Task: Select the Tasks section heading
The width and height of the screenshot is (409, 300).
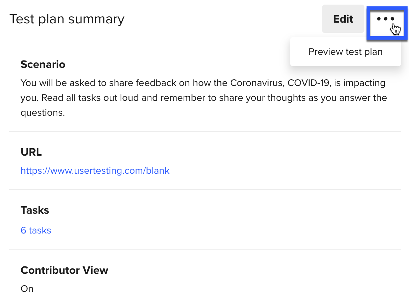Action: point(35,210)
